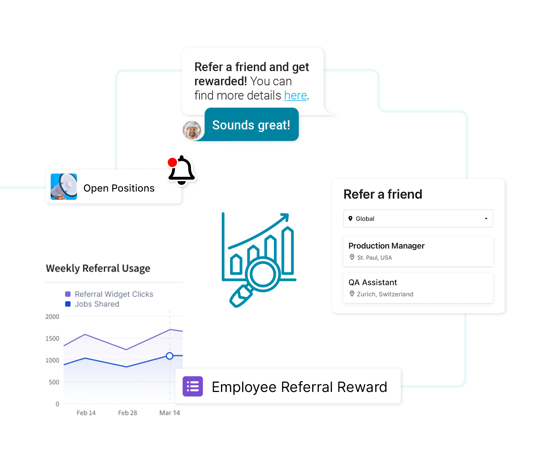Image resolution: width=547 pixels, height=474 pixels.
Task: Click the 'Mar 14' axis label
Action: (170, 413)
